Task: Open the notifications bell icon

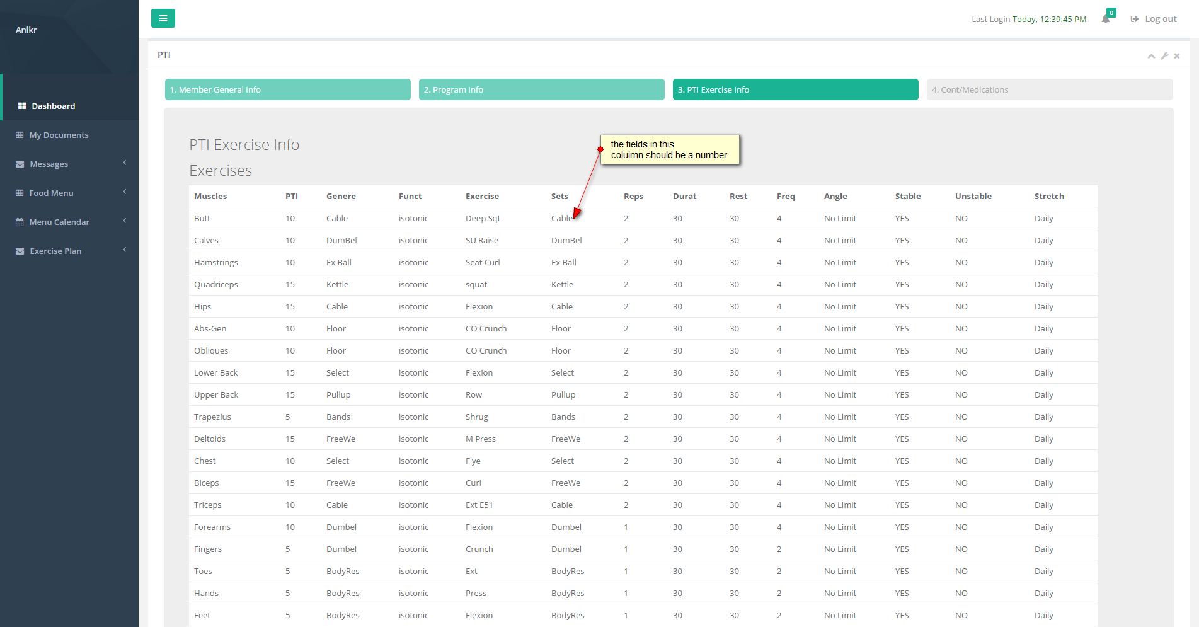Action: pyautogui.click(x=1106, y=19)
